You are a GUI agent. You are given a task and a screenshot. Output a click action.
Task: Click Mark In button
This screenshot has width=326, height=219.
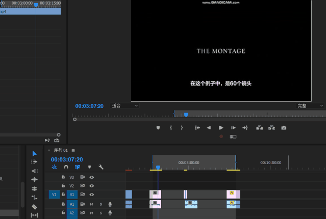tap(171, 128)
